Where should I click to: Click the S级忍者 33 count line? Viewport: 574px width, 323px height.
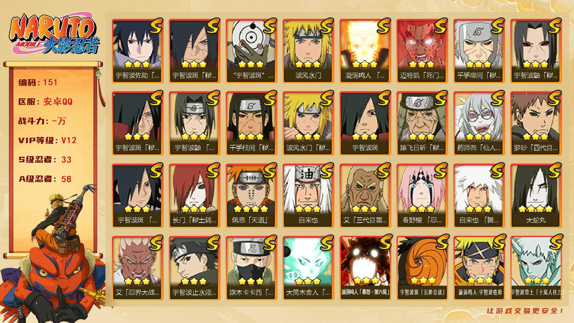pyautogui.click(x=45, y=160)
